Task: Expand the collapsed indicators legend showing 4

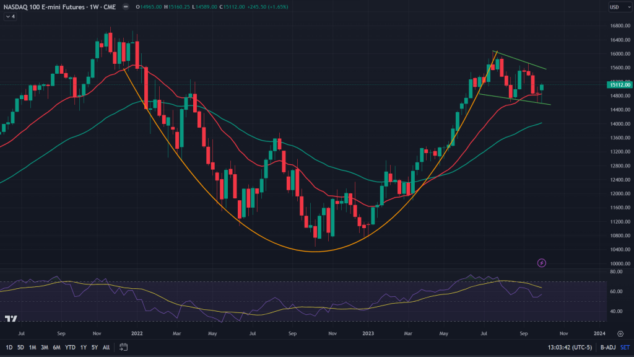Action: [x=10, y=16]
